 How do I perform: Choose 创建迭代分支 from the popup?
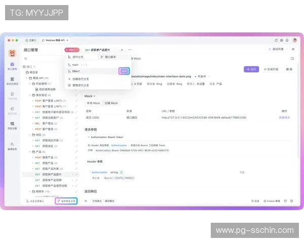(80, 79)
